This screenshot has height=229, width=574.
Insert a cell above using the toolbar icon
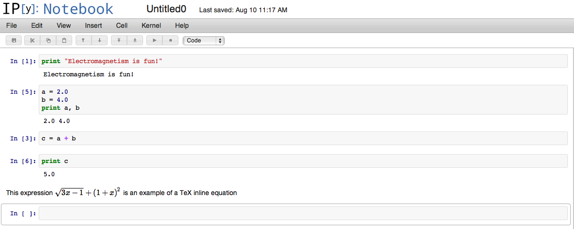[119, 41]
